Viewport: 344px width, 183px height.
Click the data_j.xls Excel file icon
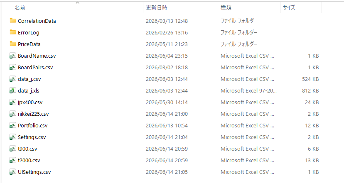click(x=13, y=90)
